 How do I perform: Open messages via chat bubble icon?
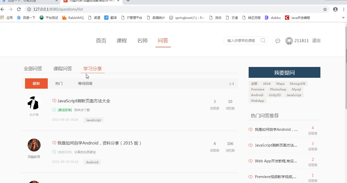coord(278,41)
